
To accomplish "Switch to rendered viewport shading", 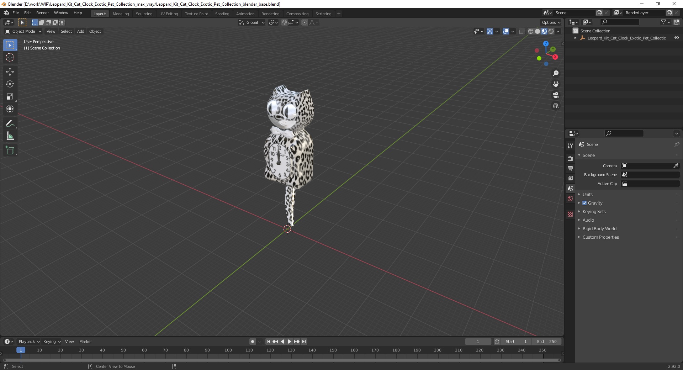I will click(551, 31).
